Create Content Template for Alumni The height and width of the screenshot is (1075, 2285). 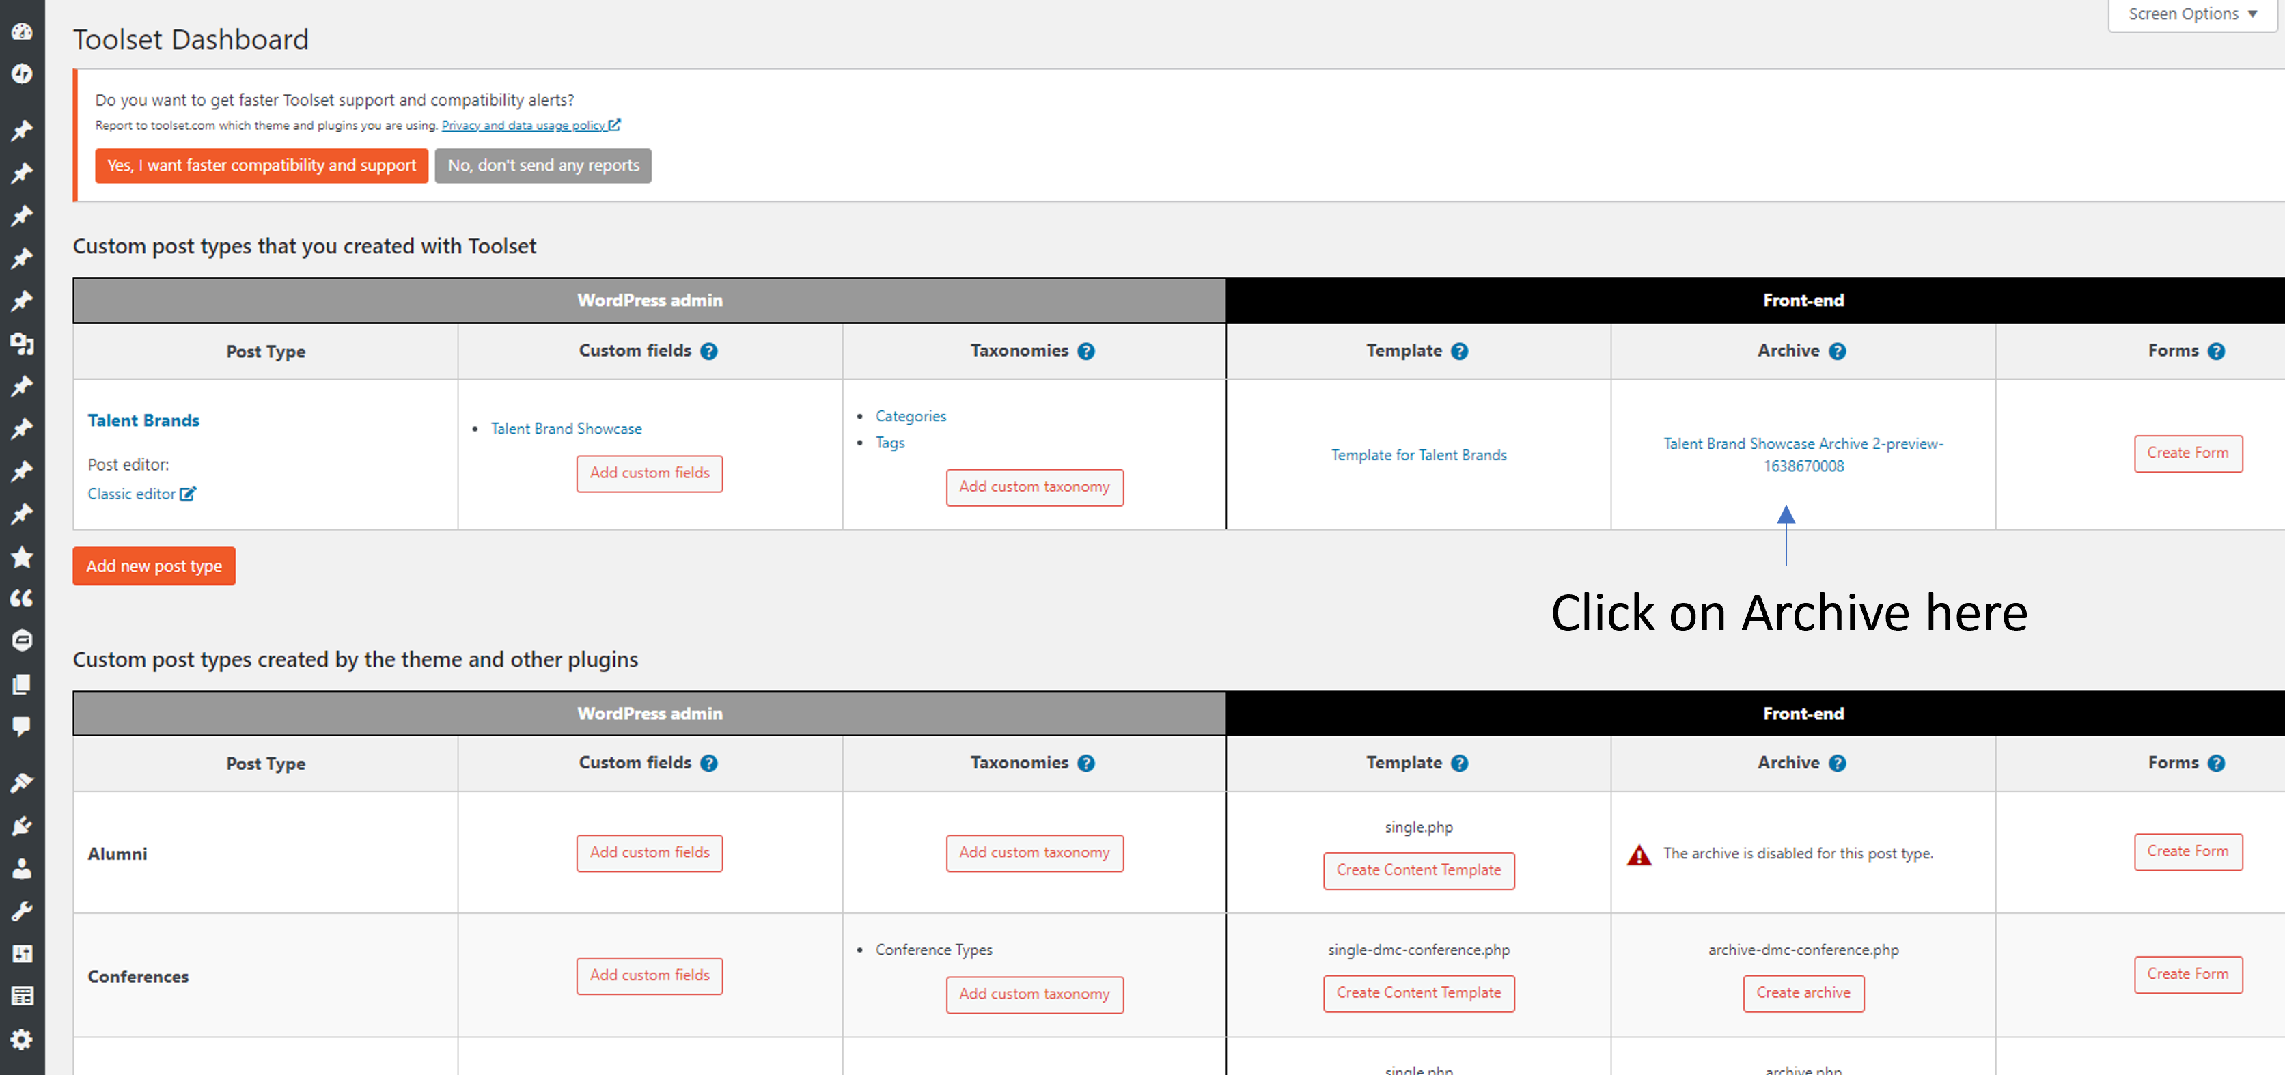[x=1418, y=871]
